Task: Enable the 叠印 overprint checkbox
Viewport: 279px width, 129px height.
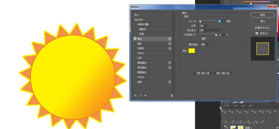Action: [199, 38]
